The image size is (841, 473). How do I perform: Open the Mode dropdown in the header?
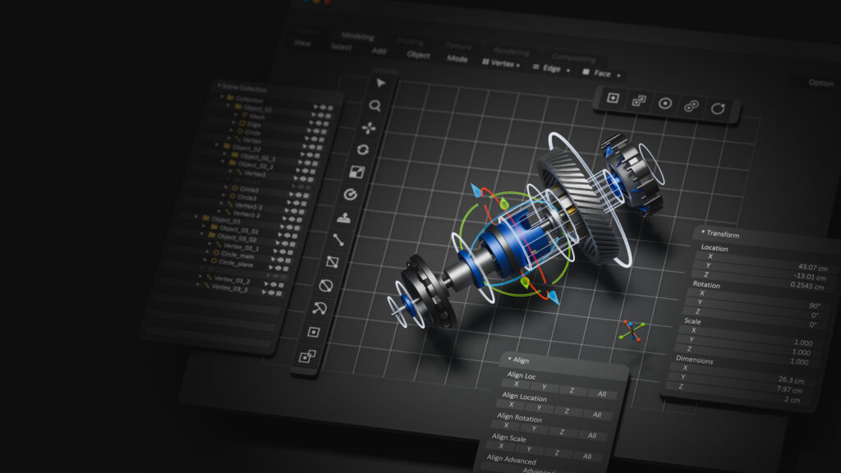click(x=458, y=58)
